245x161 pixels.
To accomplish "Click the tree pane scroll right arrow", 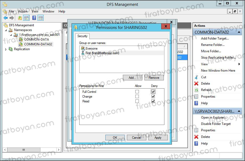I will [59, 150].
